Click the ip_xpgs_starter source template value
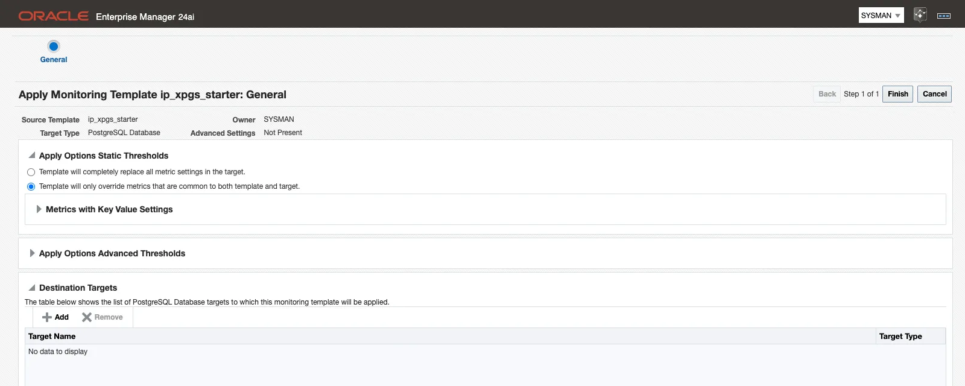The width and height of the screenshot is (965, 386). [113, 119]
